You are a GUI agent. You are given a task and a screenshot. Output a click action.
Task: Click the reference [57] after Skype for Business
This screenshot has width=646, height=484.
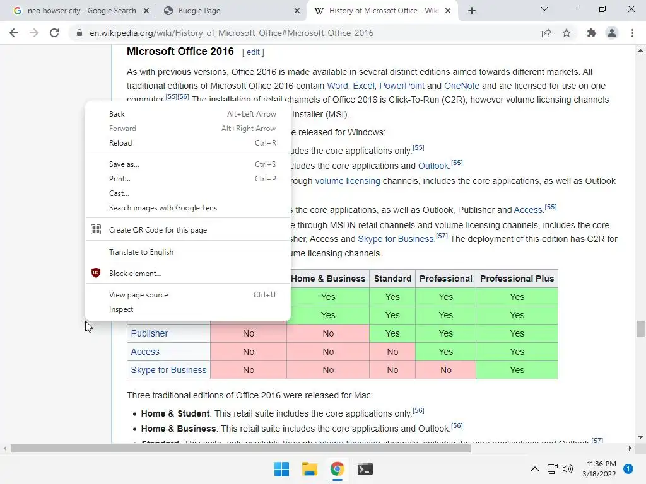442,236
